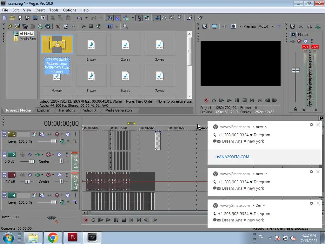325x244 pixels.
Task: Click the Master fader handle
Action: [295, 70]
